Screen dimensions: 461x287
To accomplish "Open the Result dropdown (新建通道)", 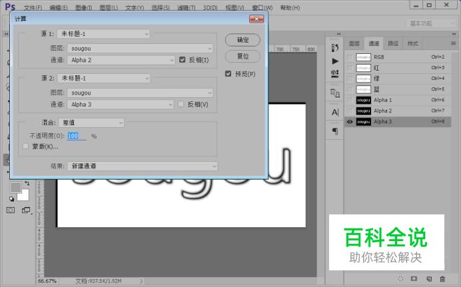I will click(143, 166).
